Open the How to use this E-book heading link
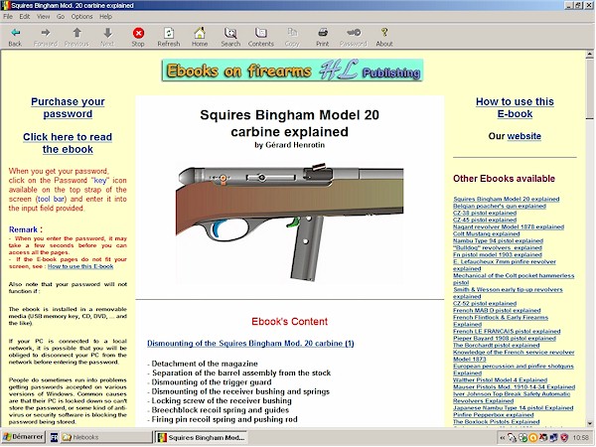 point(515,108)
